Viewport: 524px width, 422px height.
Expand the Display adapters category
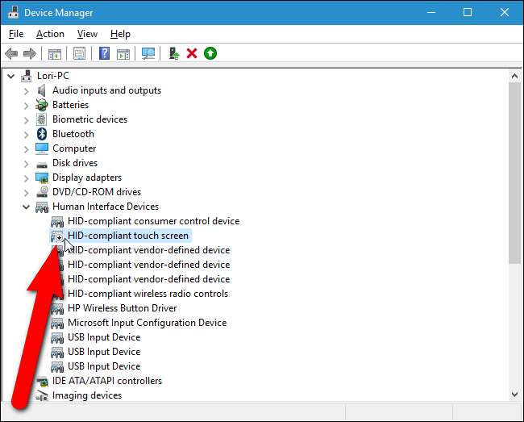point(26,178)
